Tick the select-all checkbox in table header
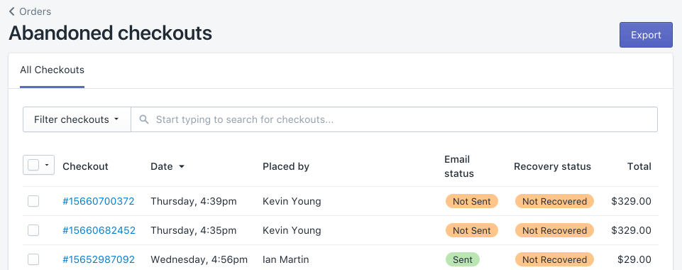Viewport: 682px width, 270px height. (x=33, y=165)
